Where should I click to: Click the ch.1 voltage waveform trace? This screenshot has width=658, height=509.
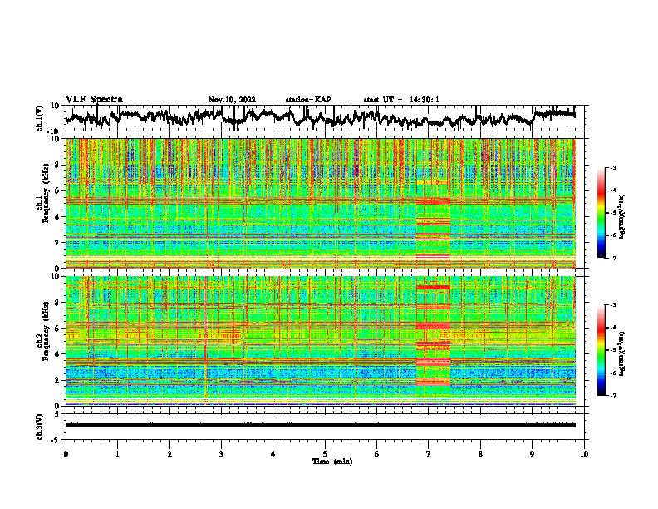point(320,117)
